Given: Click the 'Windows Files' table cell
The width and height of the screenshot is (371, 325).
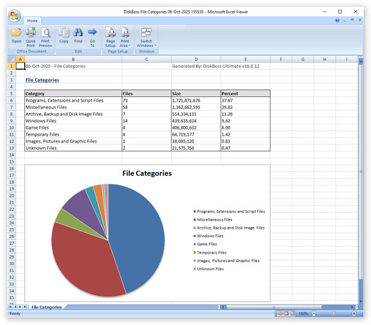Looking at the screenshot, I should [73, 121].
